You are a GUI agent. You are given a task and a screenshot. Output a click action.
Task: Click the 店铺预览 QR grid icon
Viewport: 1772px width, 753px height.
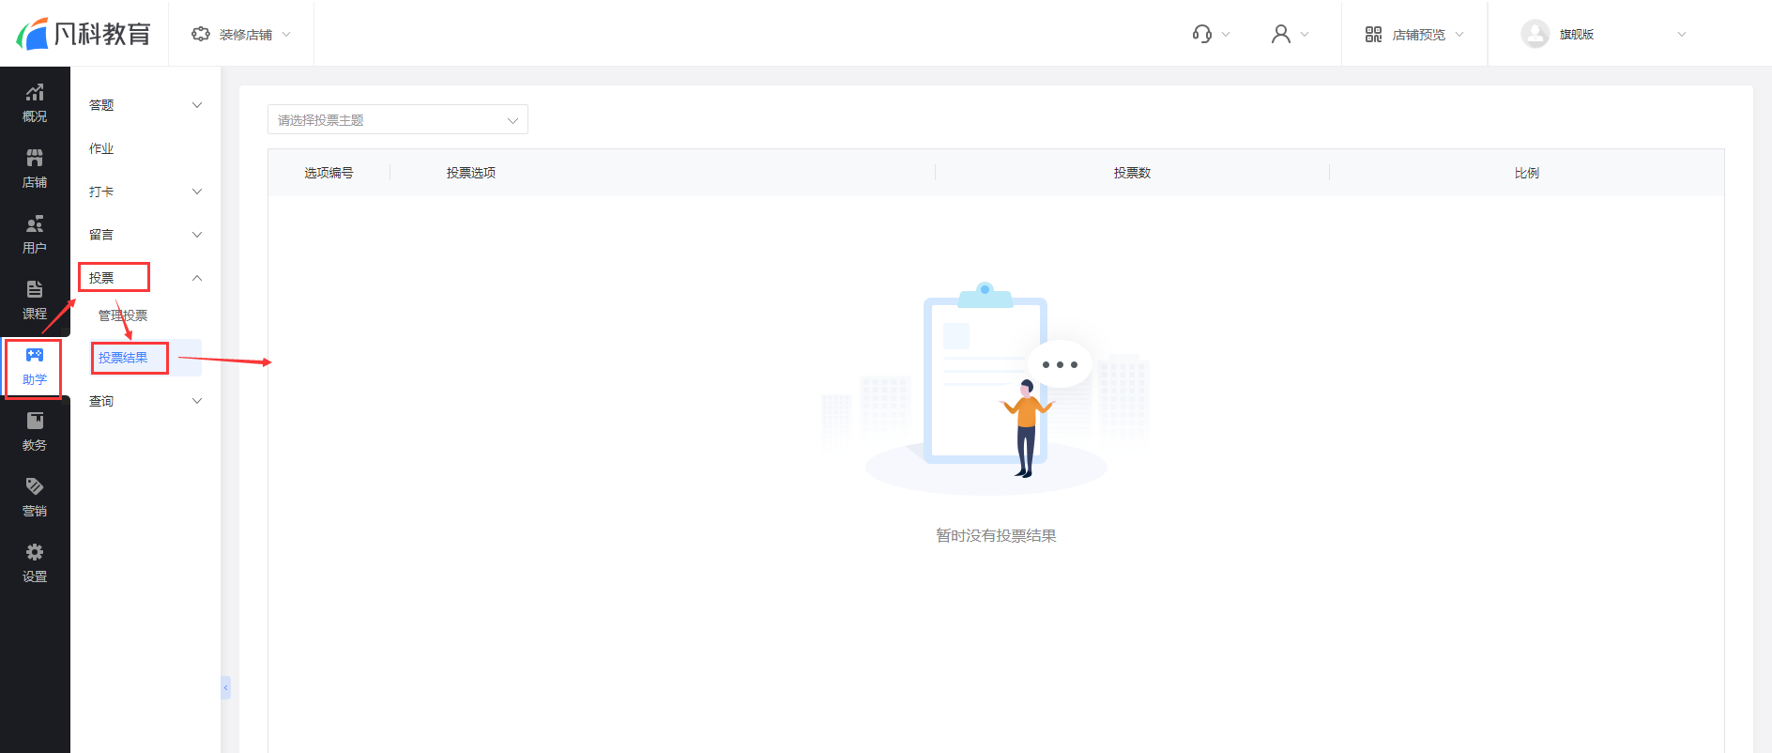tap(1373, 34)
